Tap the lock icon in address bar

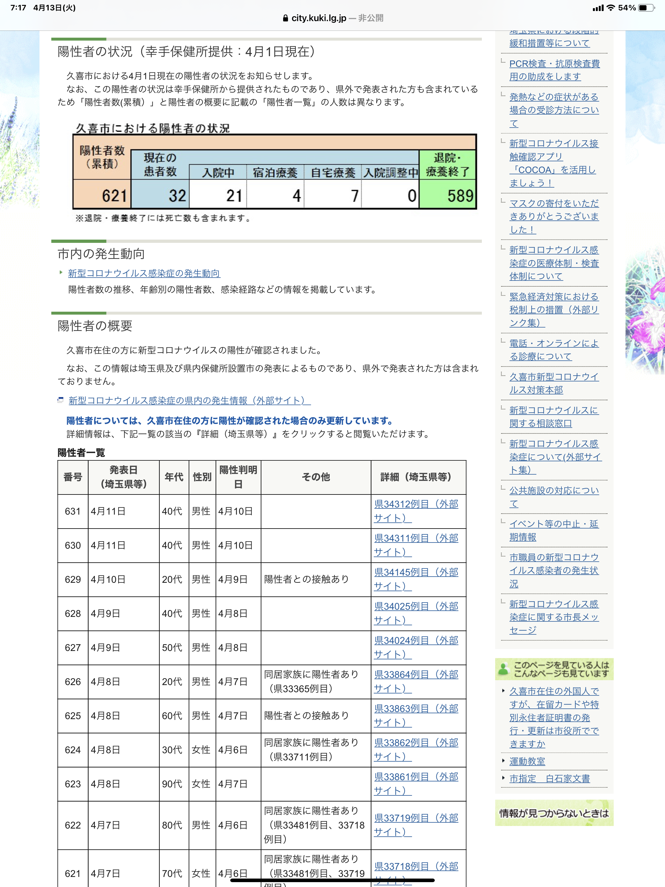285,18
